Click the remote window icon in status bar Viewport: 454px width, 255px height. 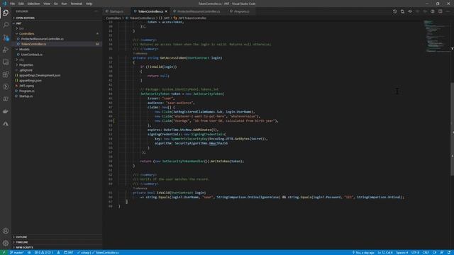coord(4,252)
